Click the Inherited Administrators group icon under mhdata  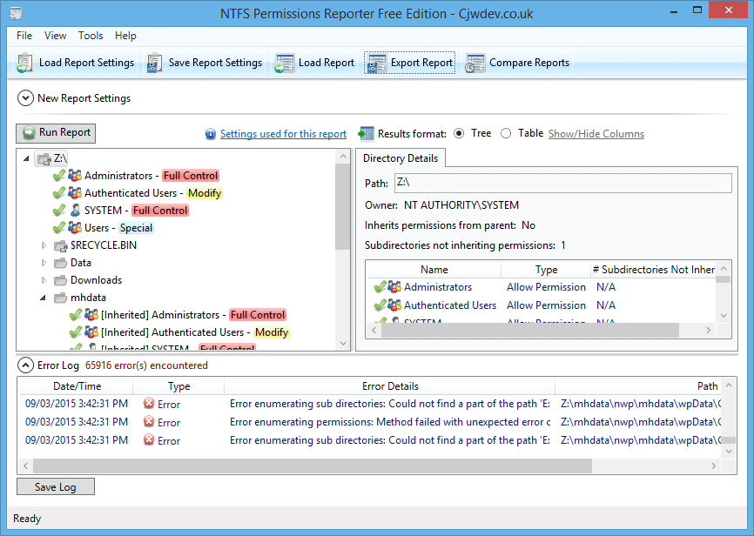pos(91,315)
